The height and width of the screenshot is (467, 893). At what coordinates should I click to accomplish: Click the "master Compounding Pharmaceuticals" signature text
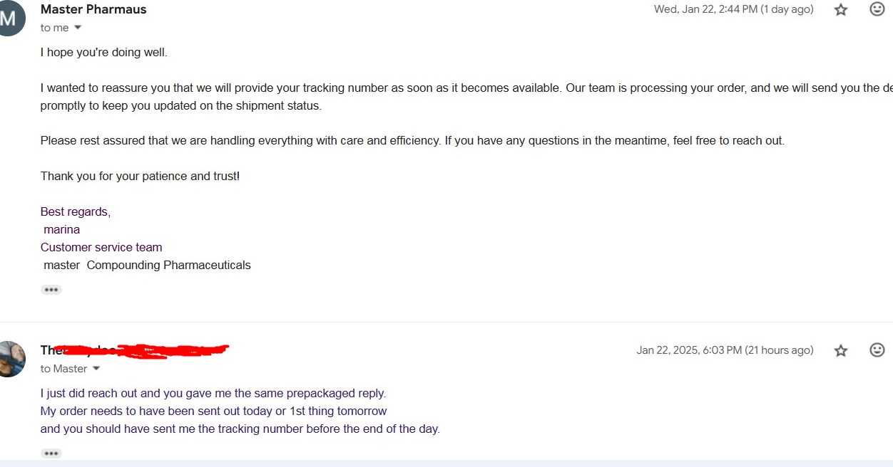(x=147, y=265)
